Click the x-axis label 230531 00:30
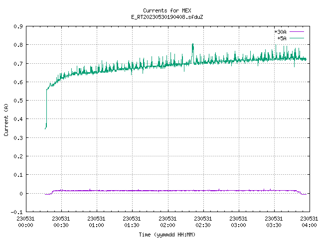The image size is (319, 239). click(61, 222)
